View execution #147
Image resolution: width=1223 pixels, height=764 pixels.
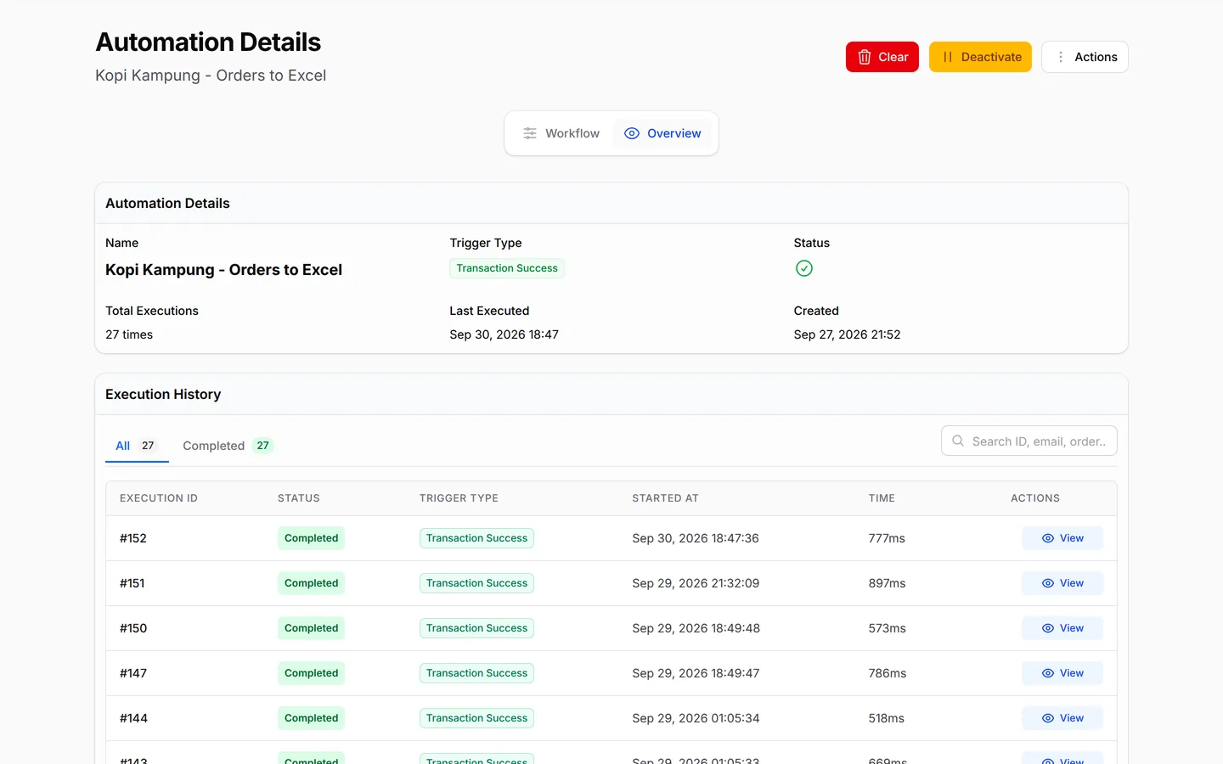pos(1062,673)
